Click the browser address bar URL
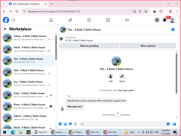 pyautogui.click(x=54, y=11)
